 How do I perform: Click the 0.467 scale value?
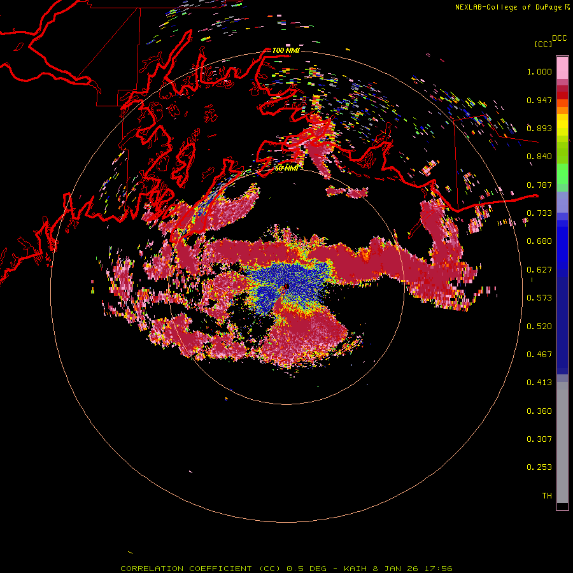click(x=539, y=355)
